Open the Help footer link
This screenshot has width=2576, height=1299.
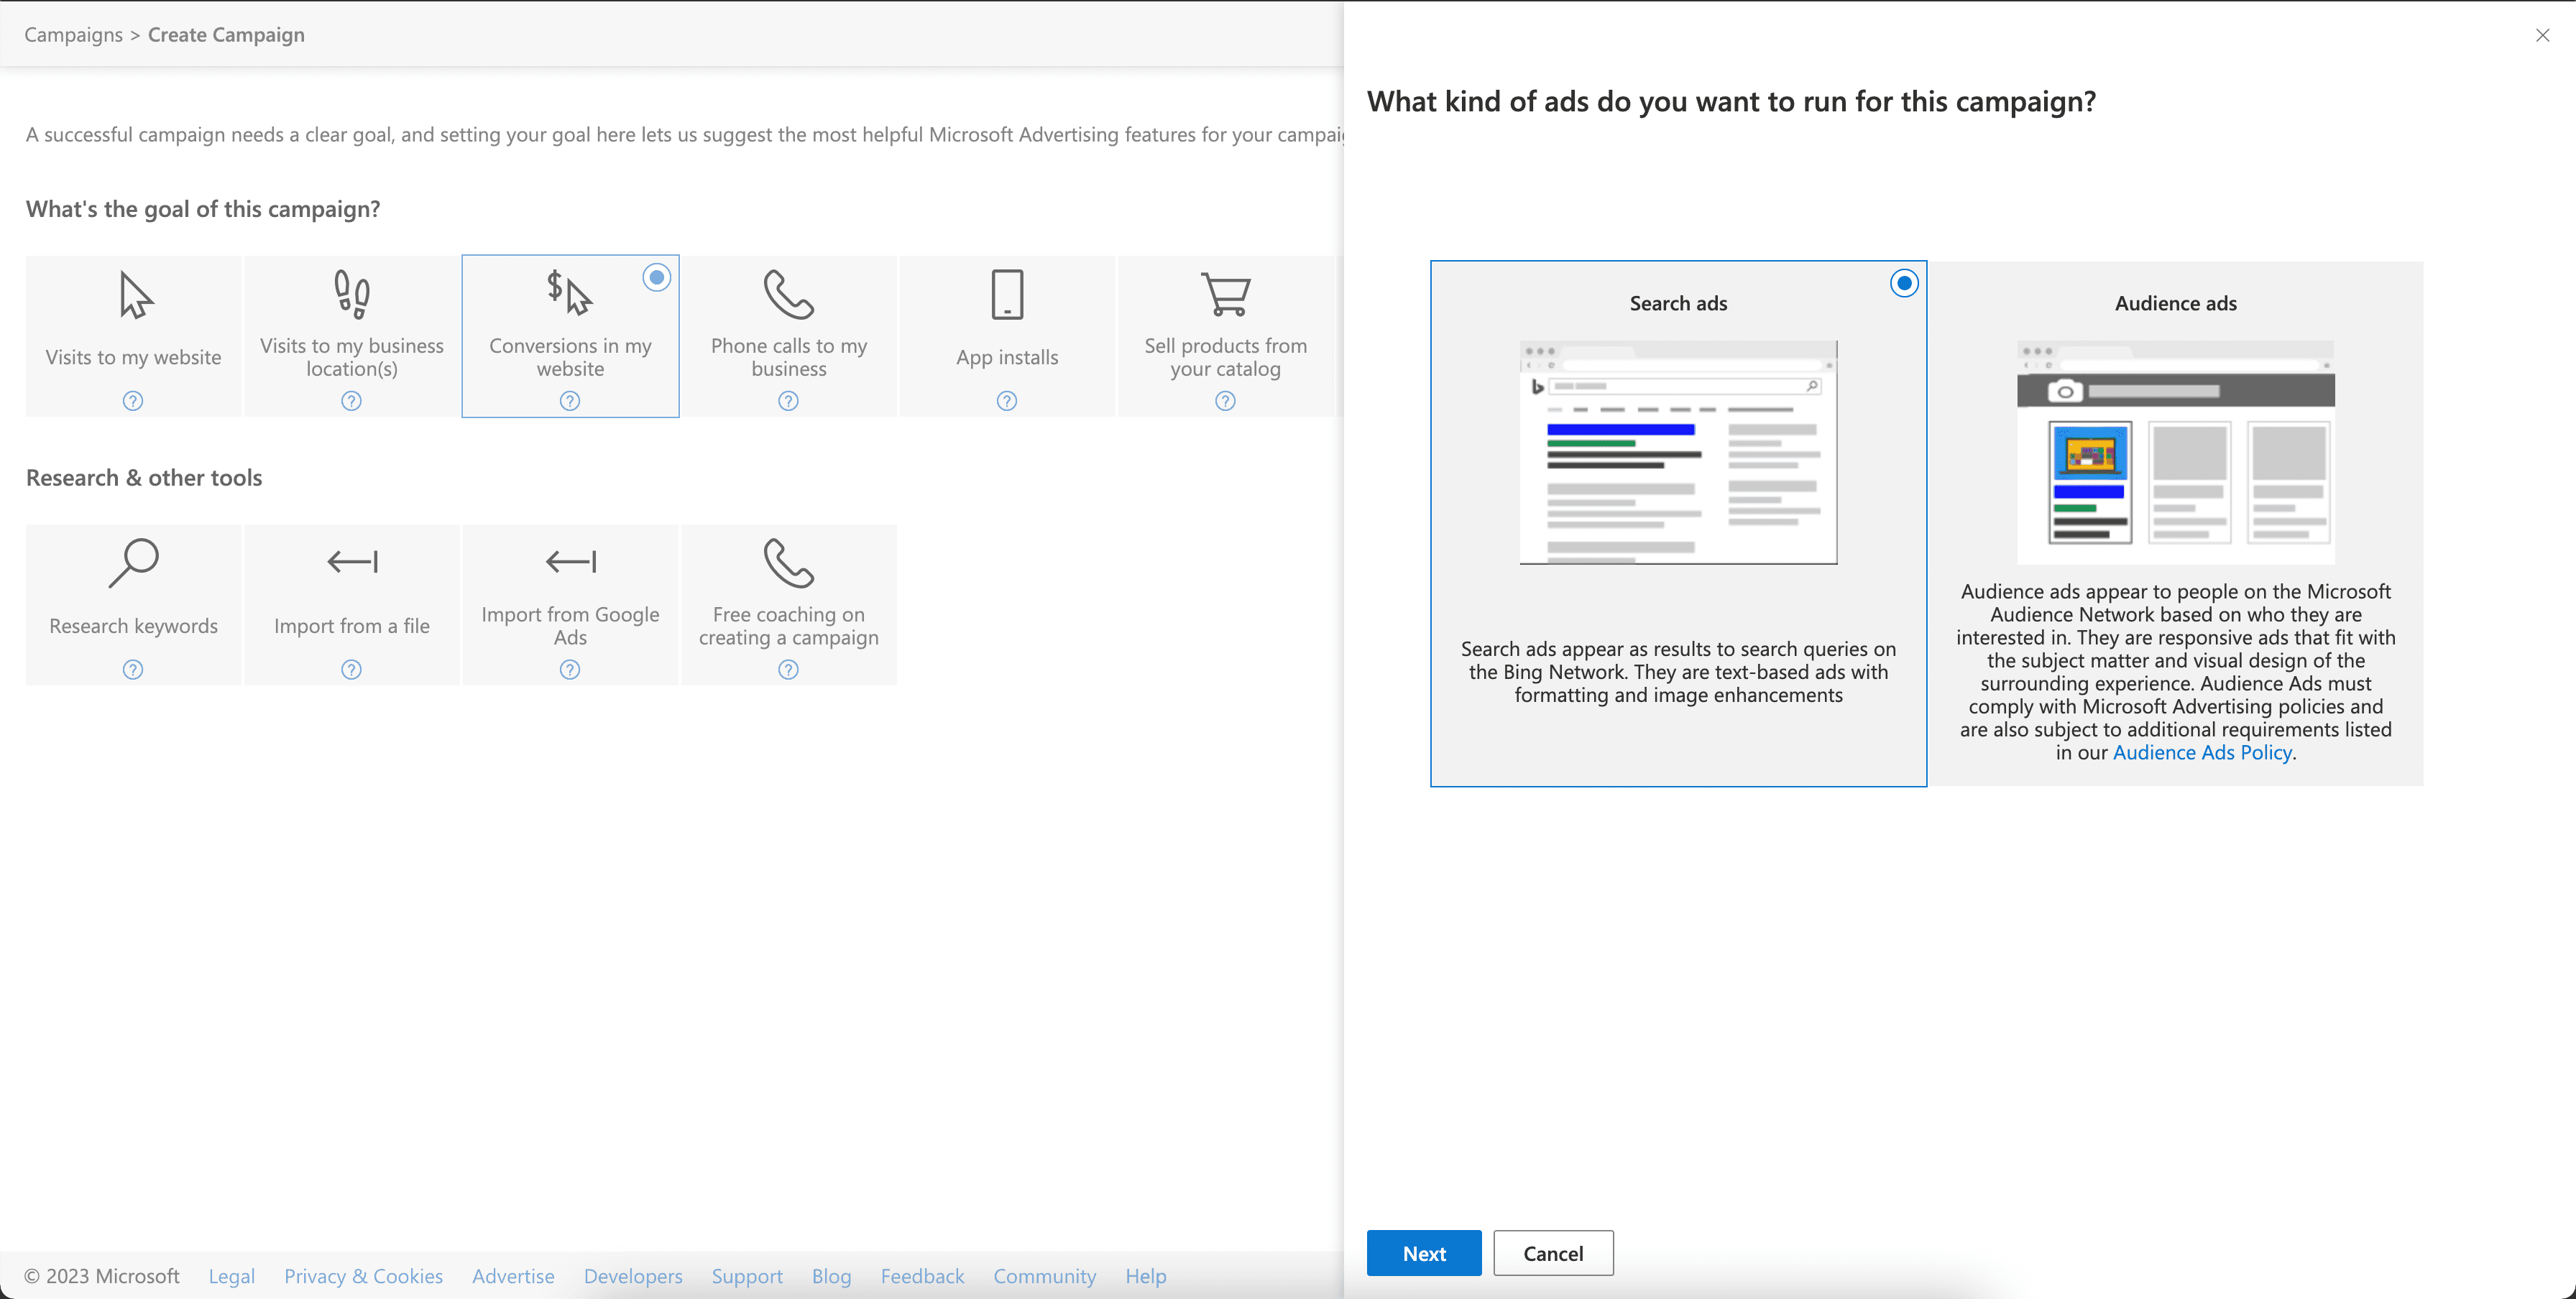[1145, 1276]
